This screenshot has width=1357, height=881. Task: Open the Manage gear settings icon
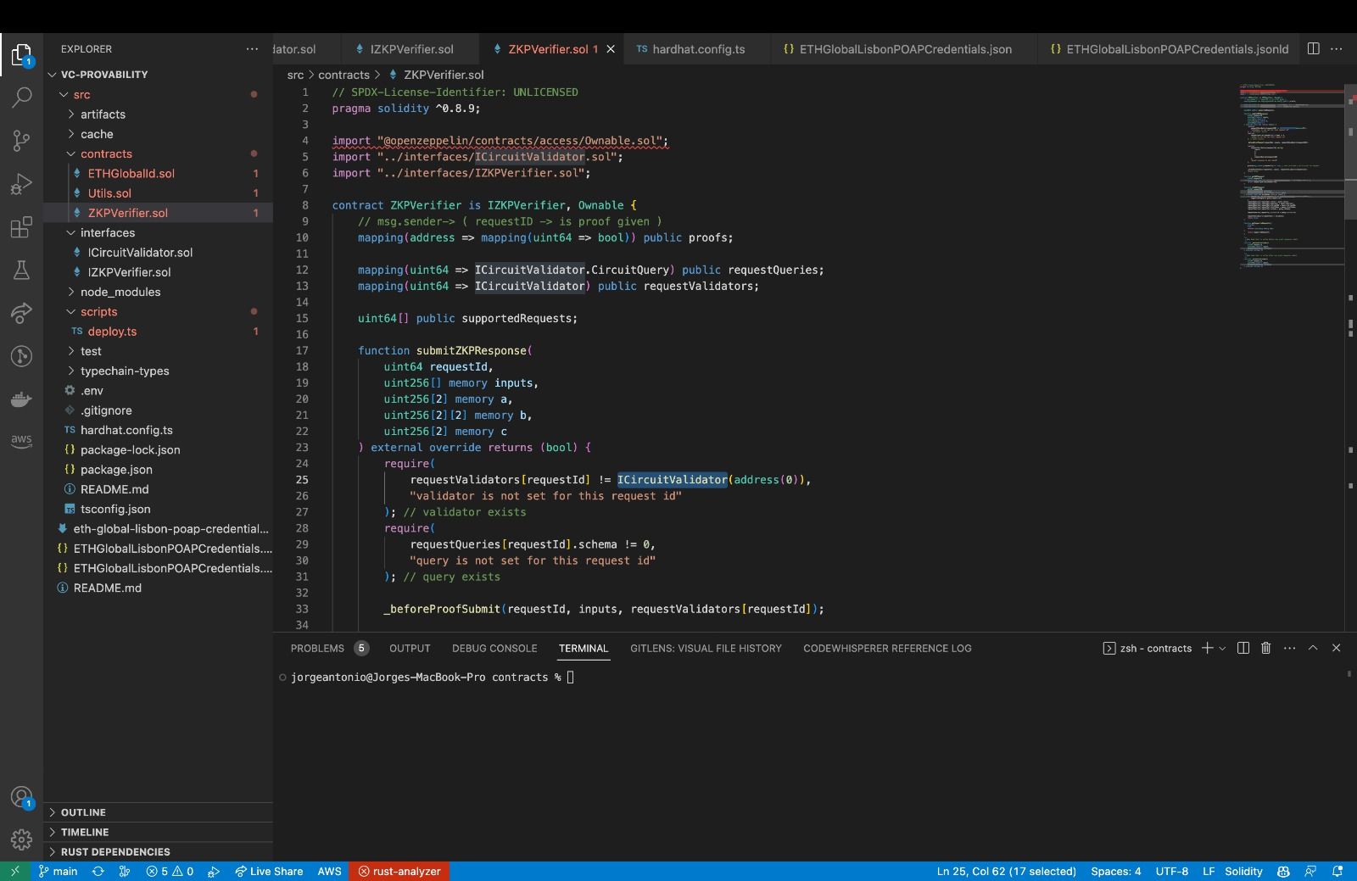point(21,839)
